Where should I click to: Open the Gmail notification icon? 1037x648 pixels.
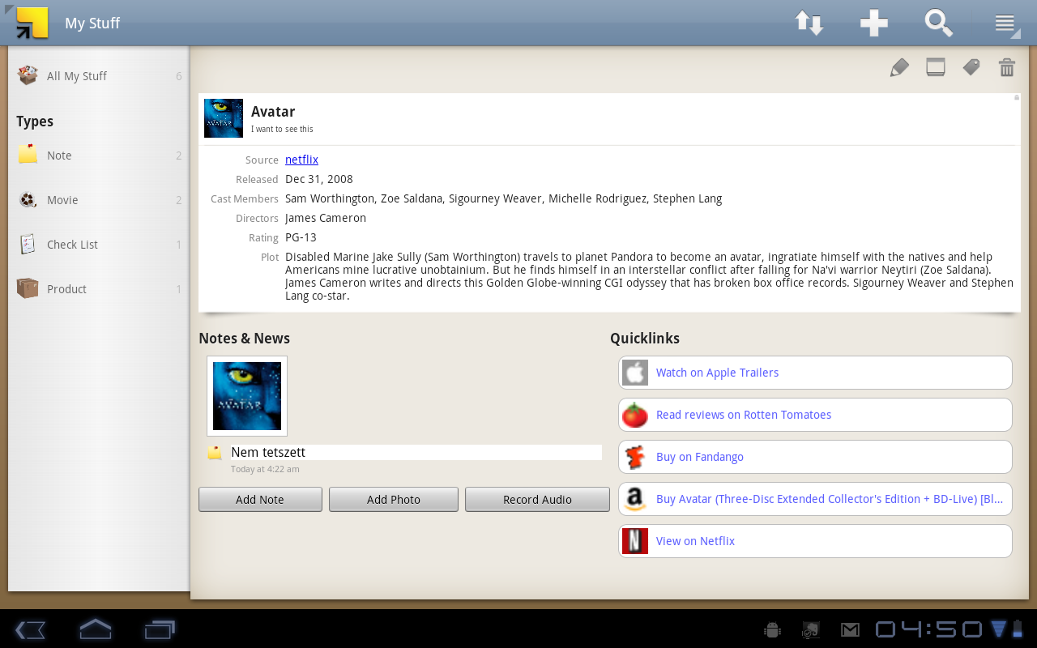pos(850,629)
